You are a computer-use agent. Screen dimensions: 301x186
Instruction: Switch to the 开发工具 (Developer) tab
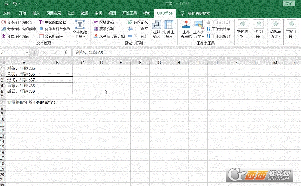(x=129, y=13)
